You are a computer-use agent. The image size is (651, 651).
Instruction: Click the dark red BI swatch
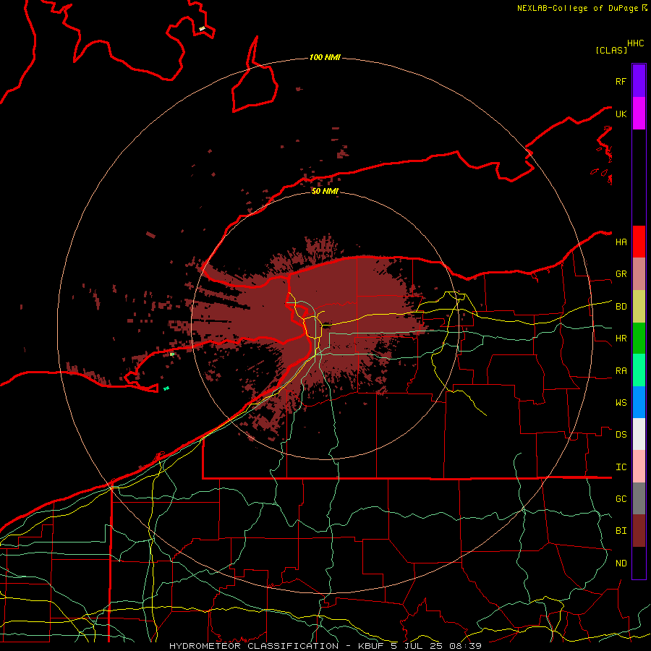tap(639, 531)
